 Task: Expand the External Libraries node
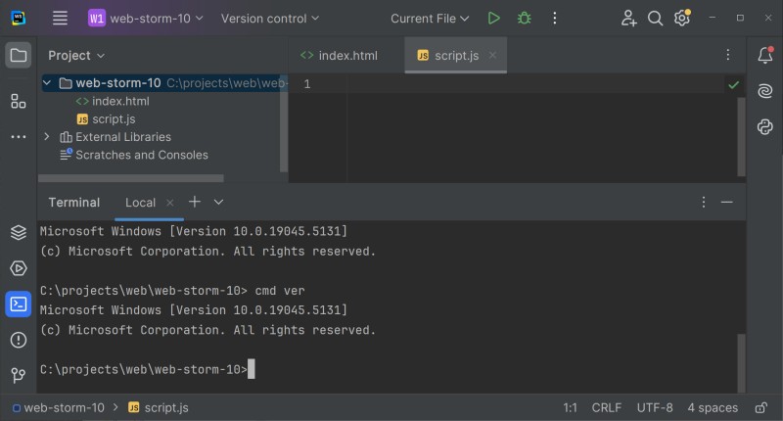(46, 137)
